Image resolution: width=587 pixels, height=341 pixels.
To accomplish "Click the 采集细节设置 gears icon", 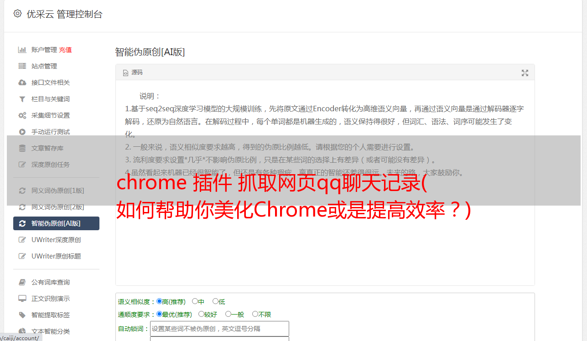I will [22, 115].
